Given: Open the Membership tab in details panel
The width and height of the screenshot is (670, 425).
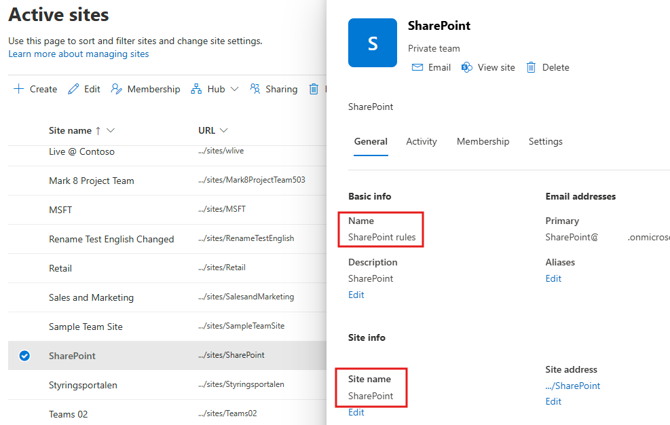Looking at the screenshot, I should coord(483,141).
